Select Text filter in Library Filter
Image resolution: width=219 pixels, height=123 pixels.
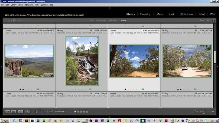91,20
